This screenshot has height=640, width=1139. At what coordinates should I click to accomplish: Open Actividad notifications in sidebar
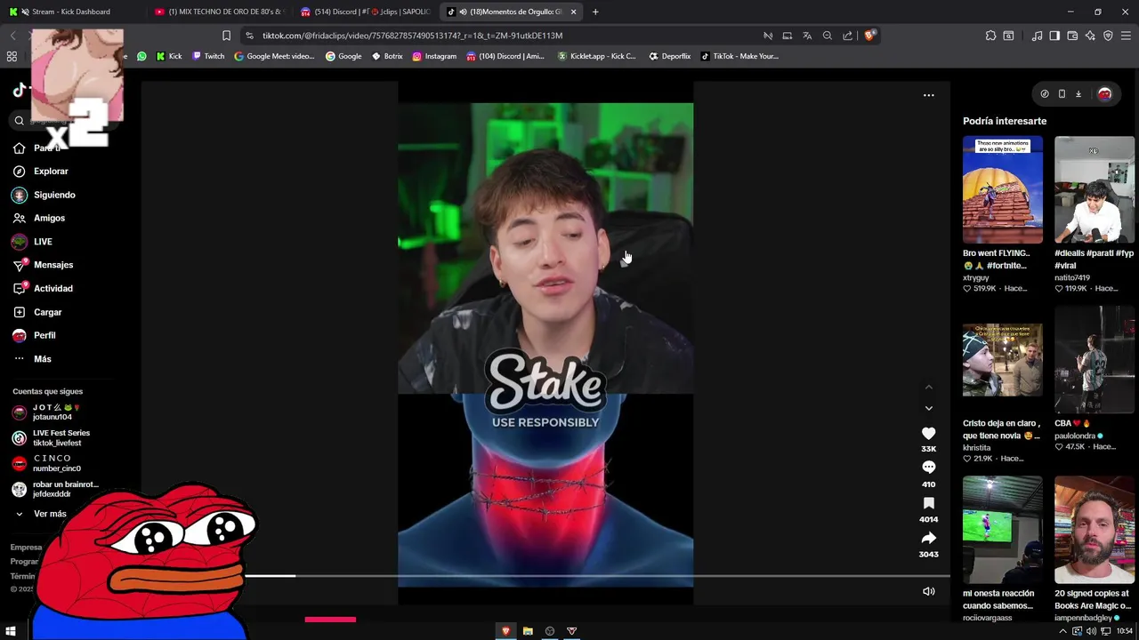[x=43, y=288]
